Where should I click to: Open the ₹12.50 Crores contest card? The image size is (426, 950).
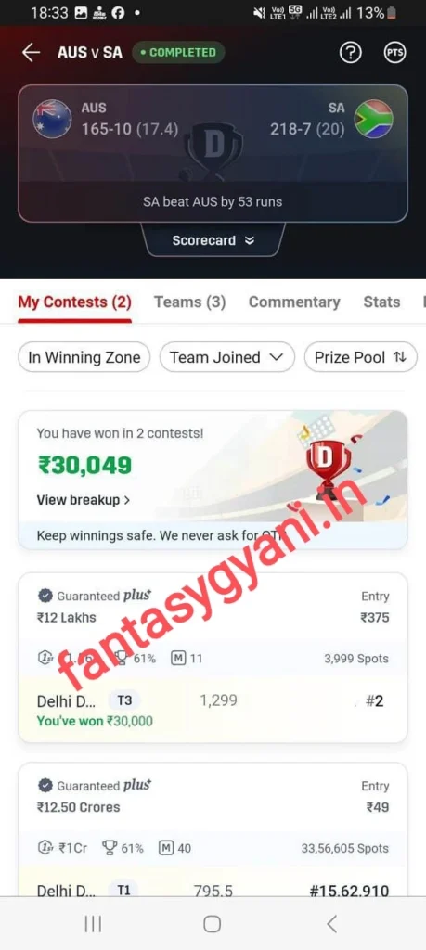click(213, 829)
